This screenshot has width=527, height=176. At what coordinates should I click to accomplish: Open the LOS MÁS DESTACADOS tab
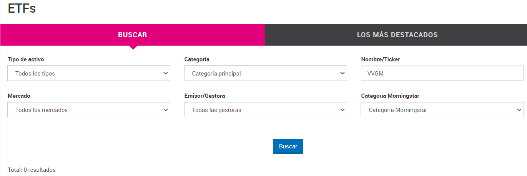396,35
